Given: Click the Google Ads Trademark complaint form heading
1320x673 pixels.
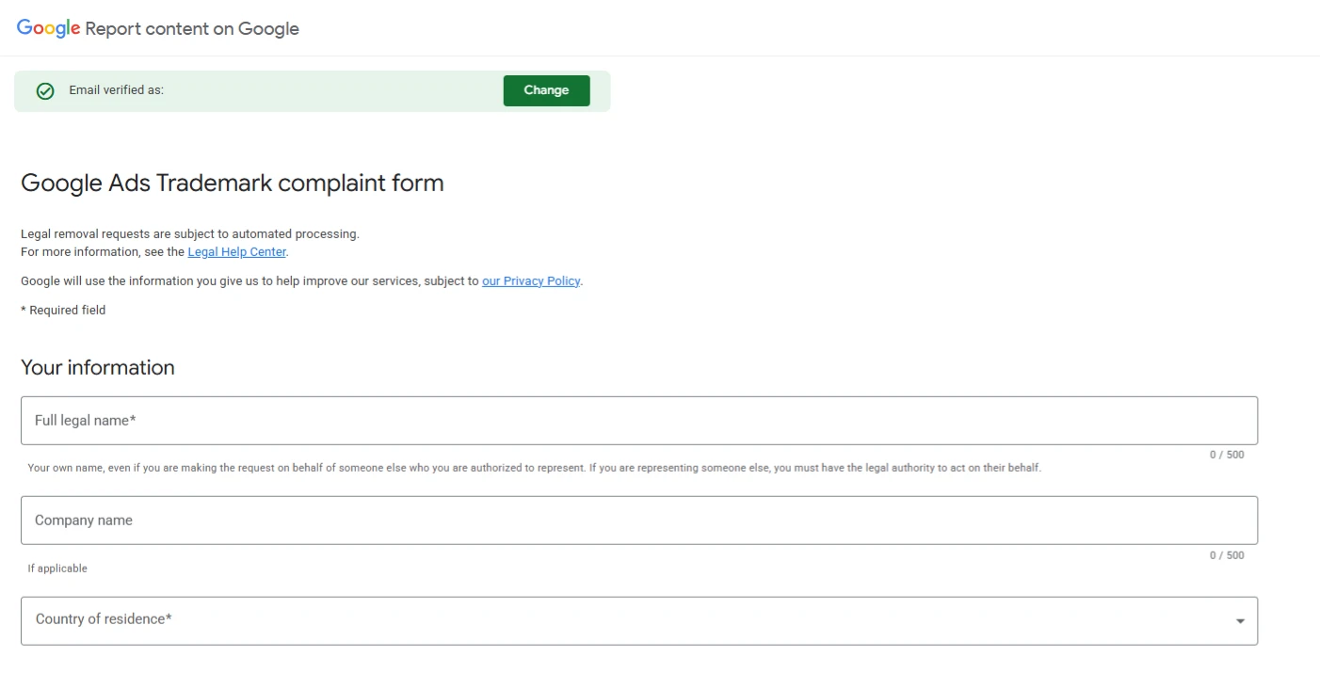Looking at the screenshot, I should (232, 183).
